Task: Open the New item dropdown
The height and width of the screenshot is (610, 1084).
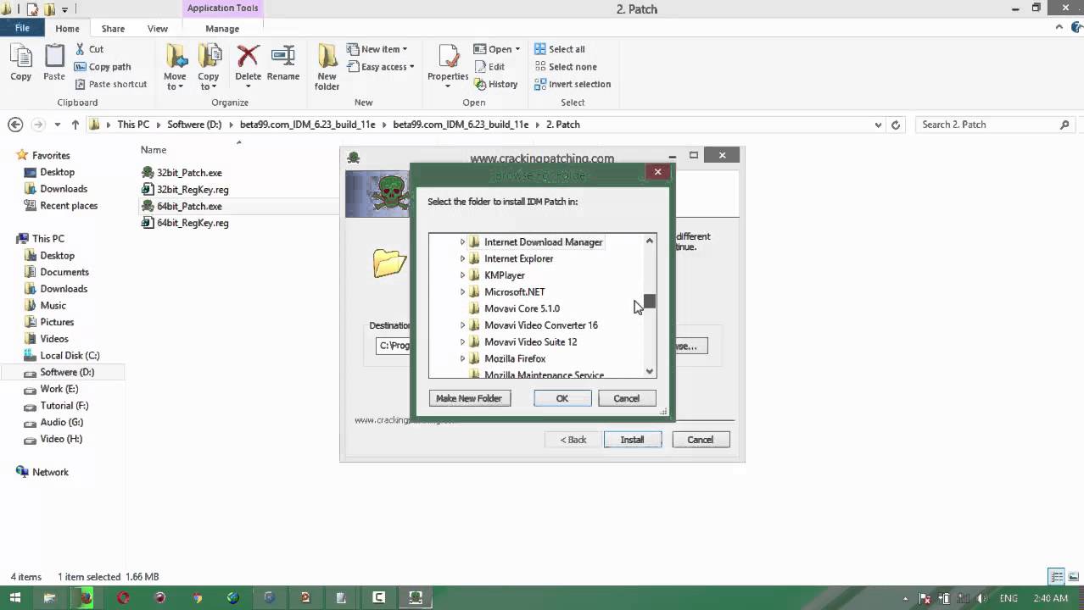Action: [377, 49]
